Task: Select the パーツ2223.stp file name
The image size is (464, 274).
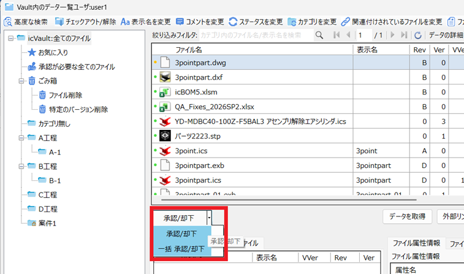Action: pos(197,136)
